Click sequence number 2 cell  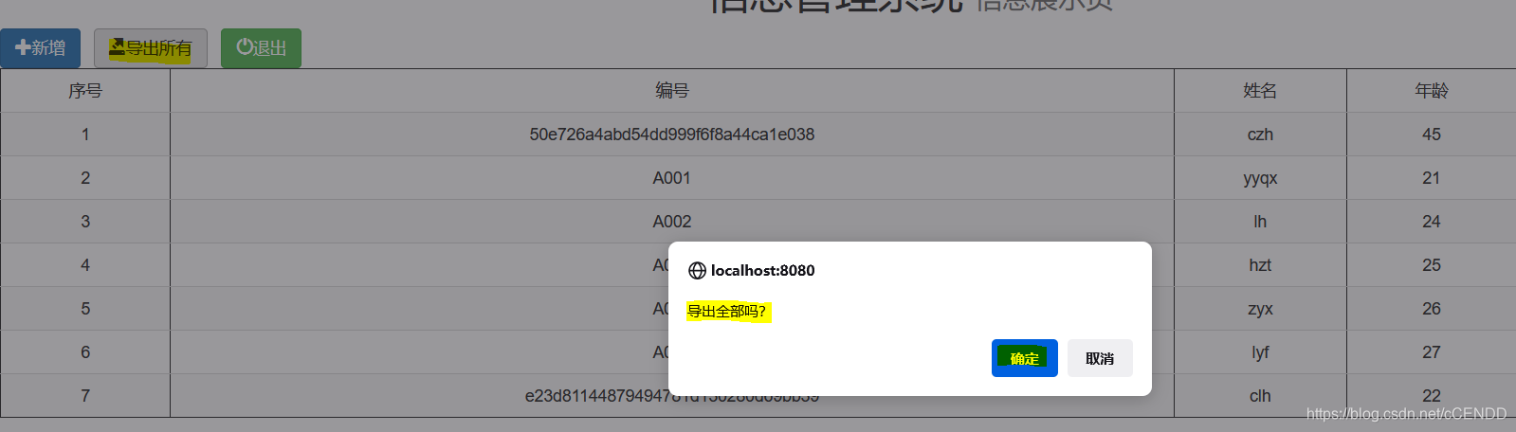pyautogui.click(x=85, y=178)
